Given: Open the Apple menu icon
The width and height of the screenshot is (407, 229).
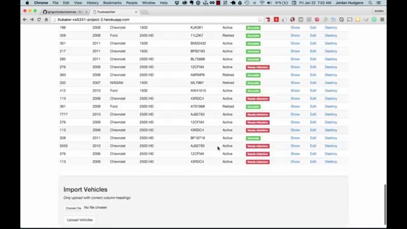Looking at the screenshot, I should [27, 3].
